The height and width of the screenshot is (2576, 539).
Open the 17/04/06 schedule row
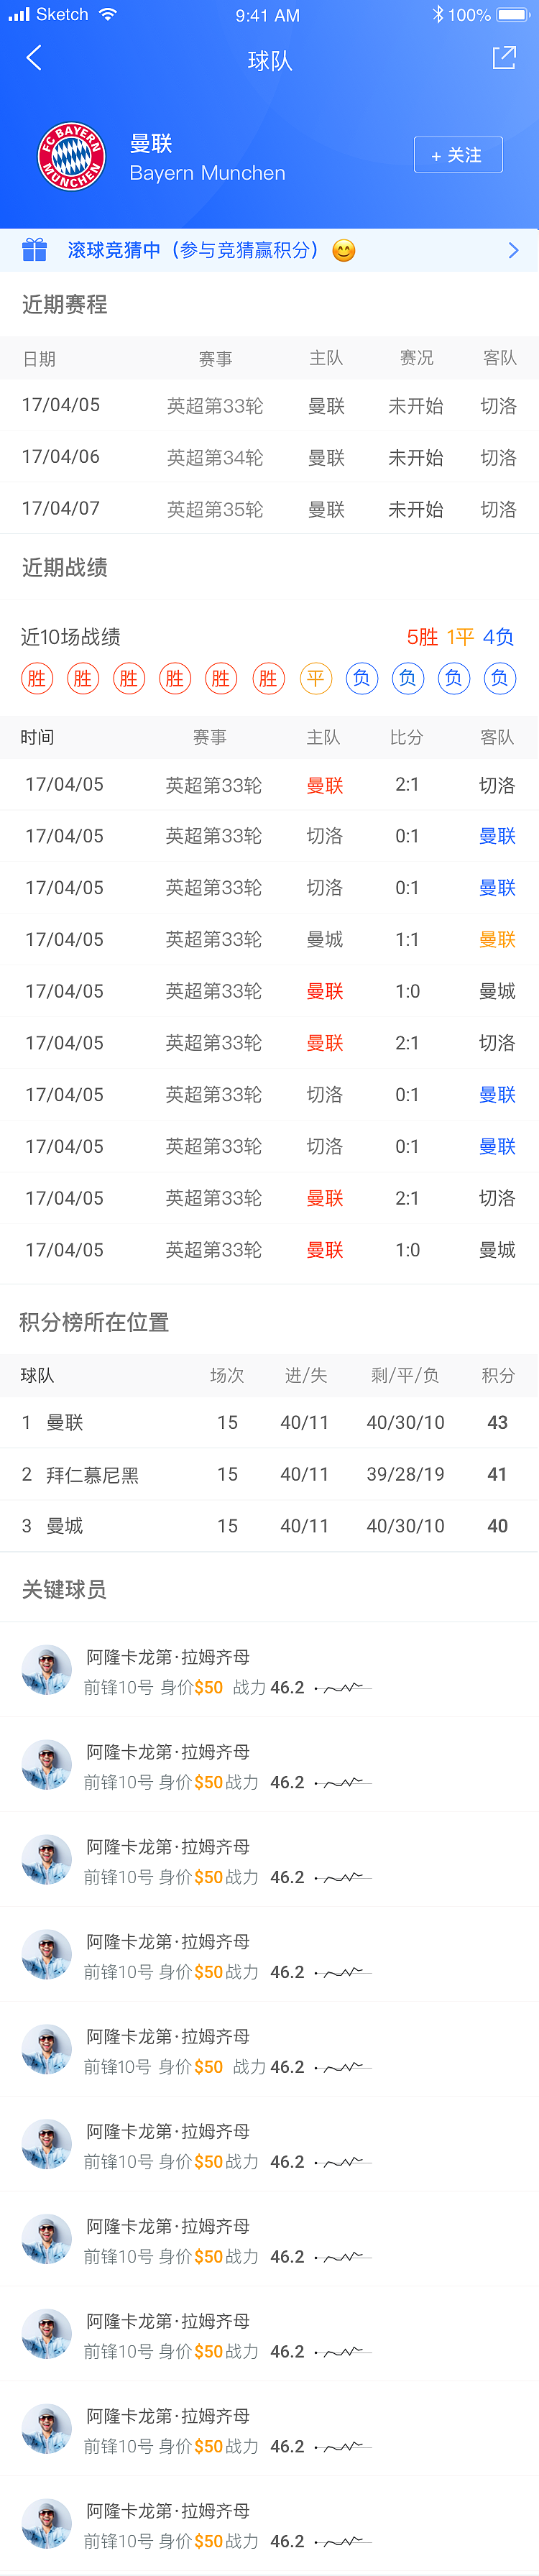coord(269,457)
